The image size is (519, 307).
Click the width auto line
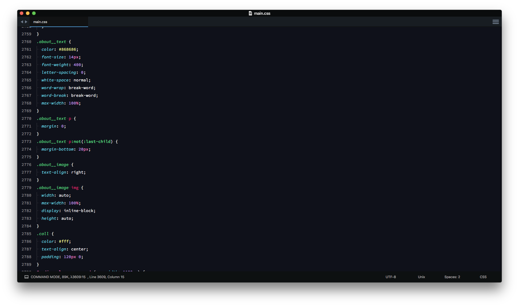56,195
